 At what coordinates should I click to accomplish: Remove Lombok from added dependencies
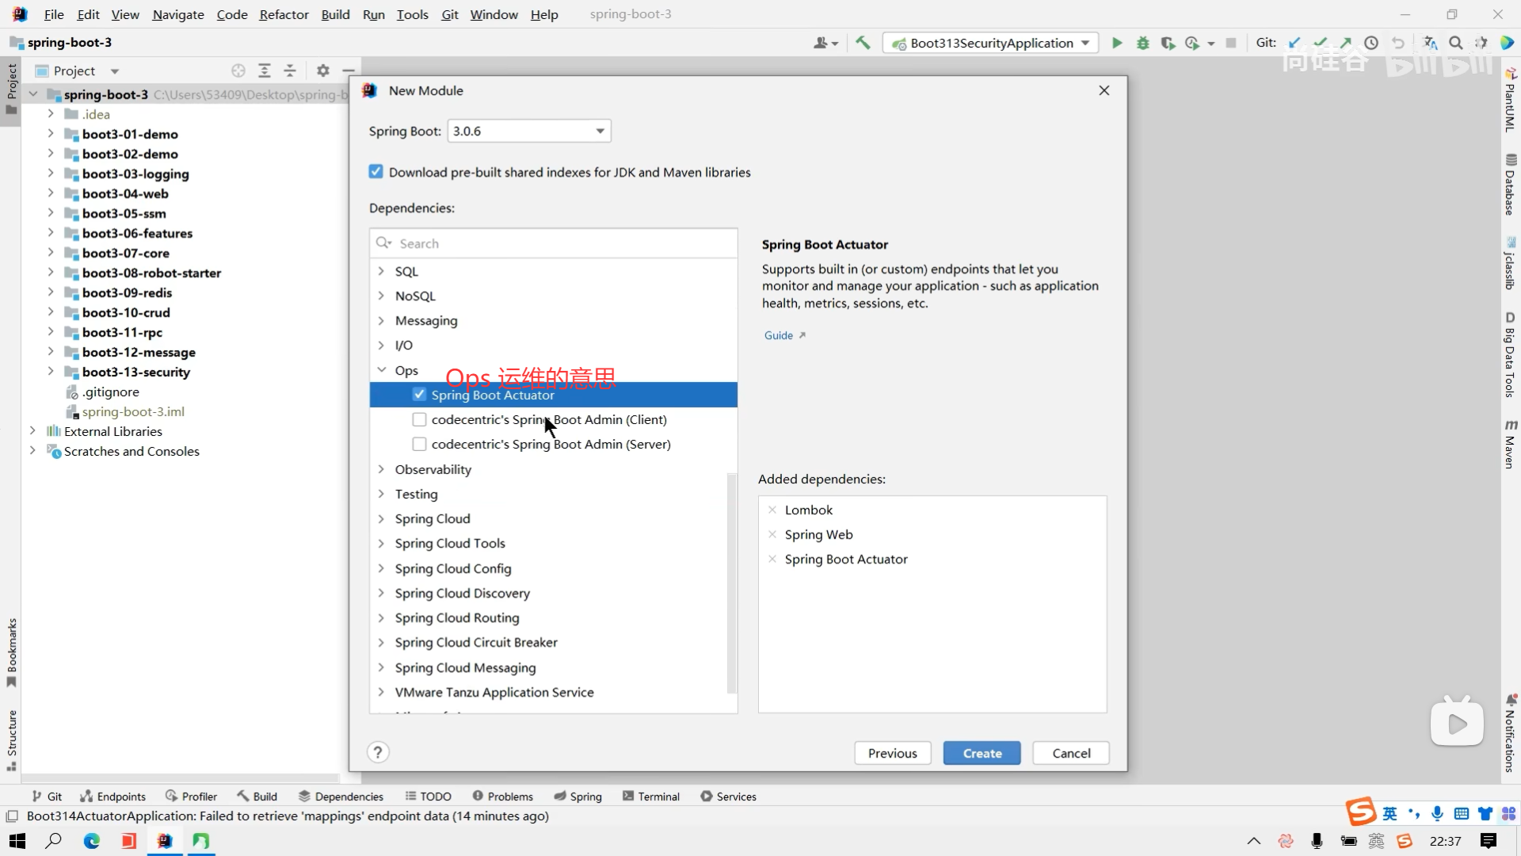pyautogui.click(x=772, y=510)
